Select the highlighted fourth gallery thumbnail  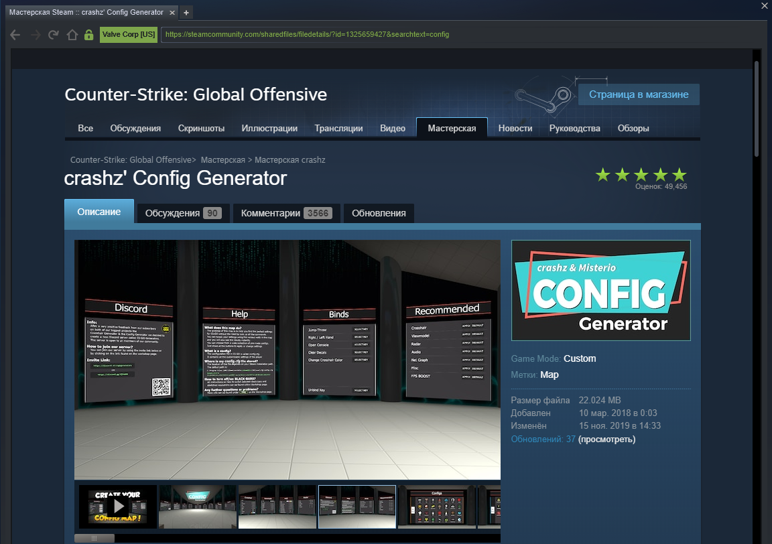point(357,506)
